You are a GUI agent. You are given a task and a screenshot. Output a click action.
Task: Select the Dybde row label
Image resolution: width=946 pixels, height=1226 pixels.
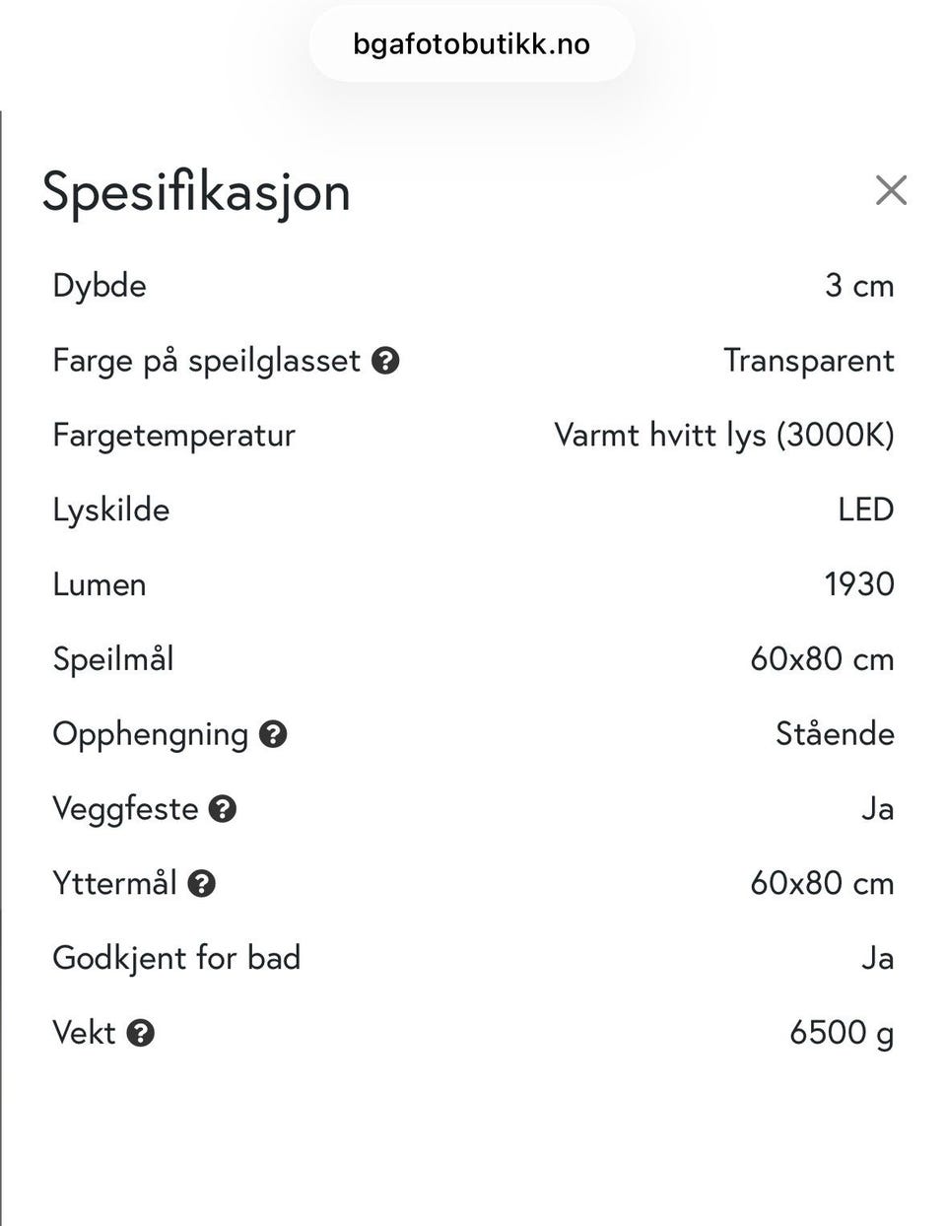click(100, 286)
